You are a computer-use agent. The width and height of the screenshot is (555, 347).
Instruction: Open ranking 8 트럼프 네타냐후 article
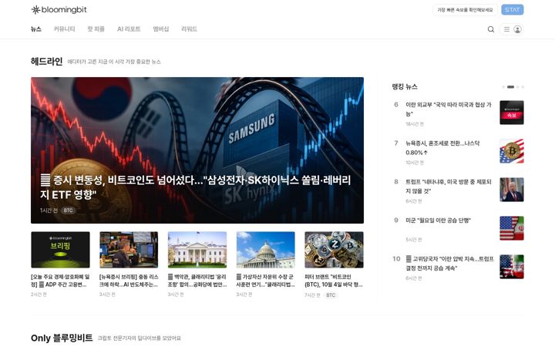449,187
